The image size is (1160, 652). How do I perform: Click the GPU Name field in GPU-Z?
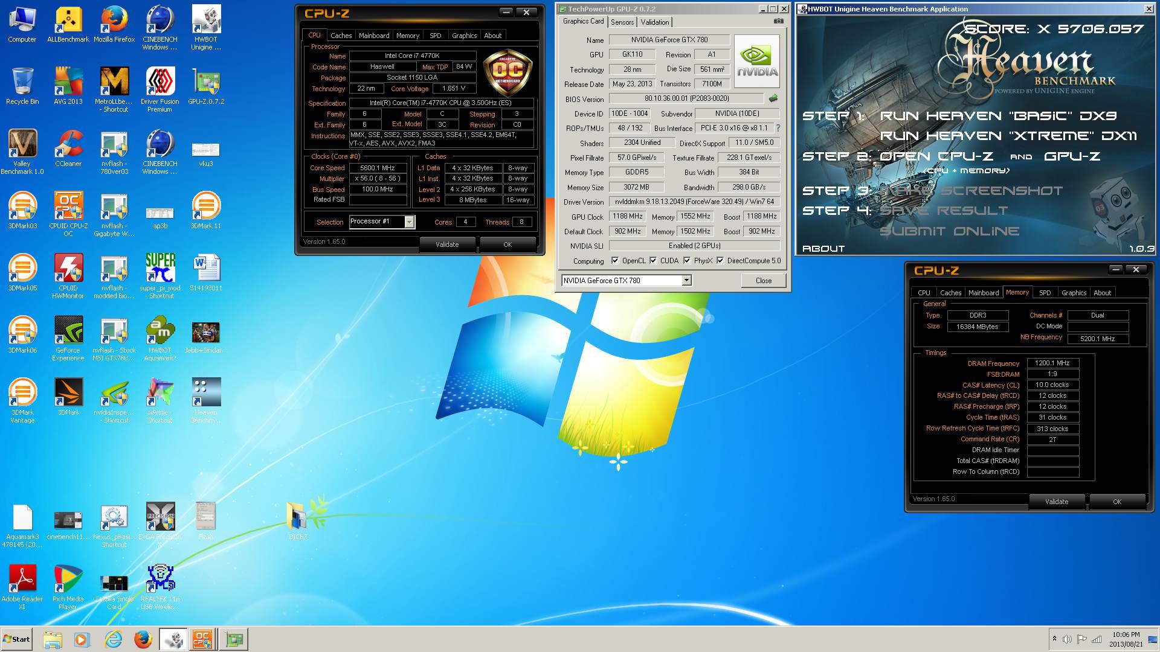[669, 40]
